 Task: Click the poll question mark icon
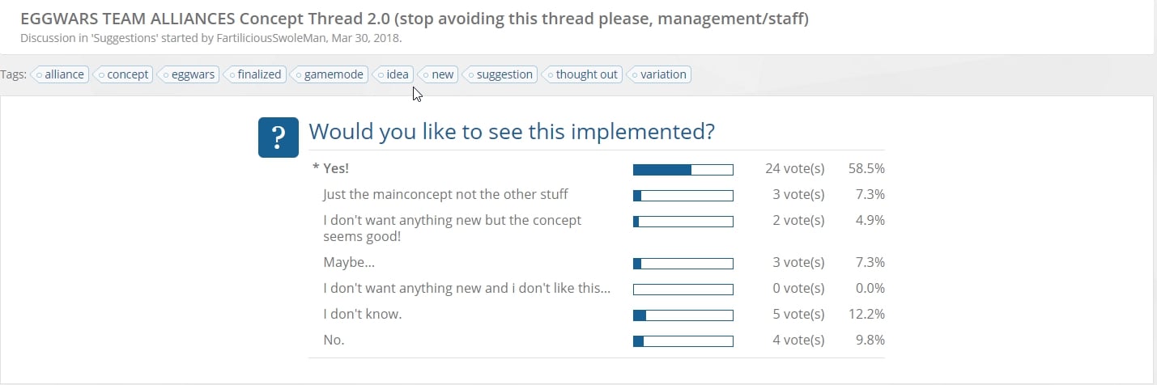coord(279,138)
